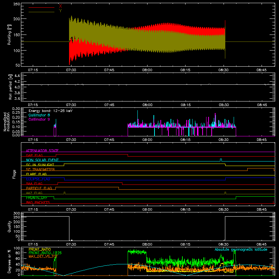Screen dimensions: 279x279
Task: Click the orange MAX_DET_VS_TOT legend label
Action: click(x=43, y=256)
